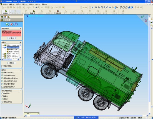
Task: Click the green confirmation checkmark in the viewport corner
Action: pyautogui.click(x=142, y=17)
